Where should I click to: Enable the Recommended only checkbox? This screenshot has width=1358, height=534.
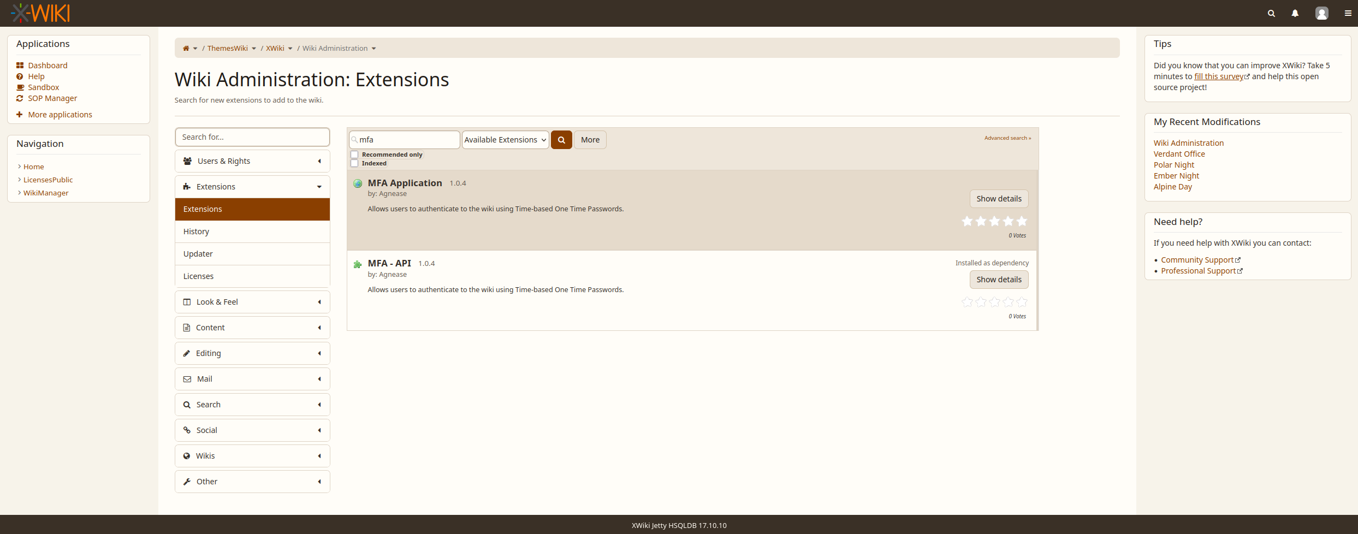(x=354, y=155)
